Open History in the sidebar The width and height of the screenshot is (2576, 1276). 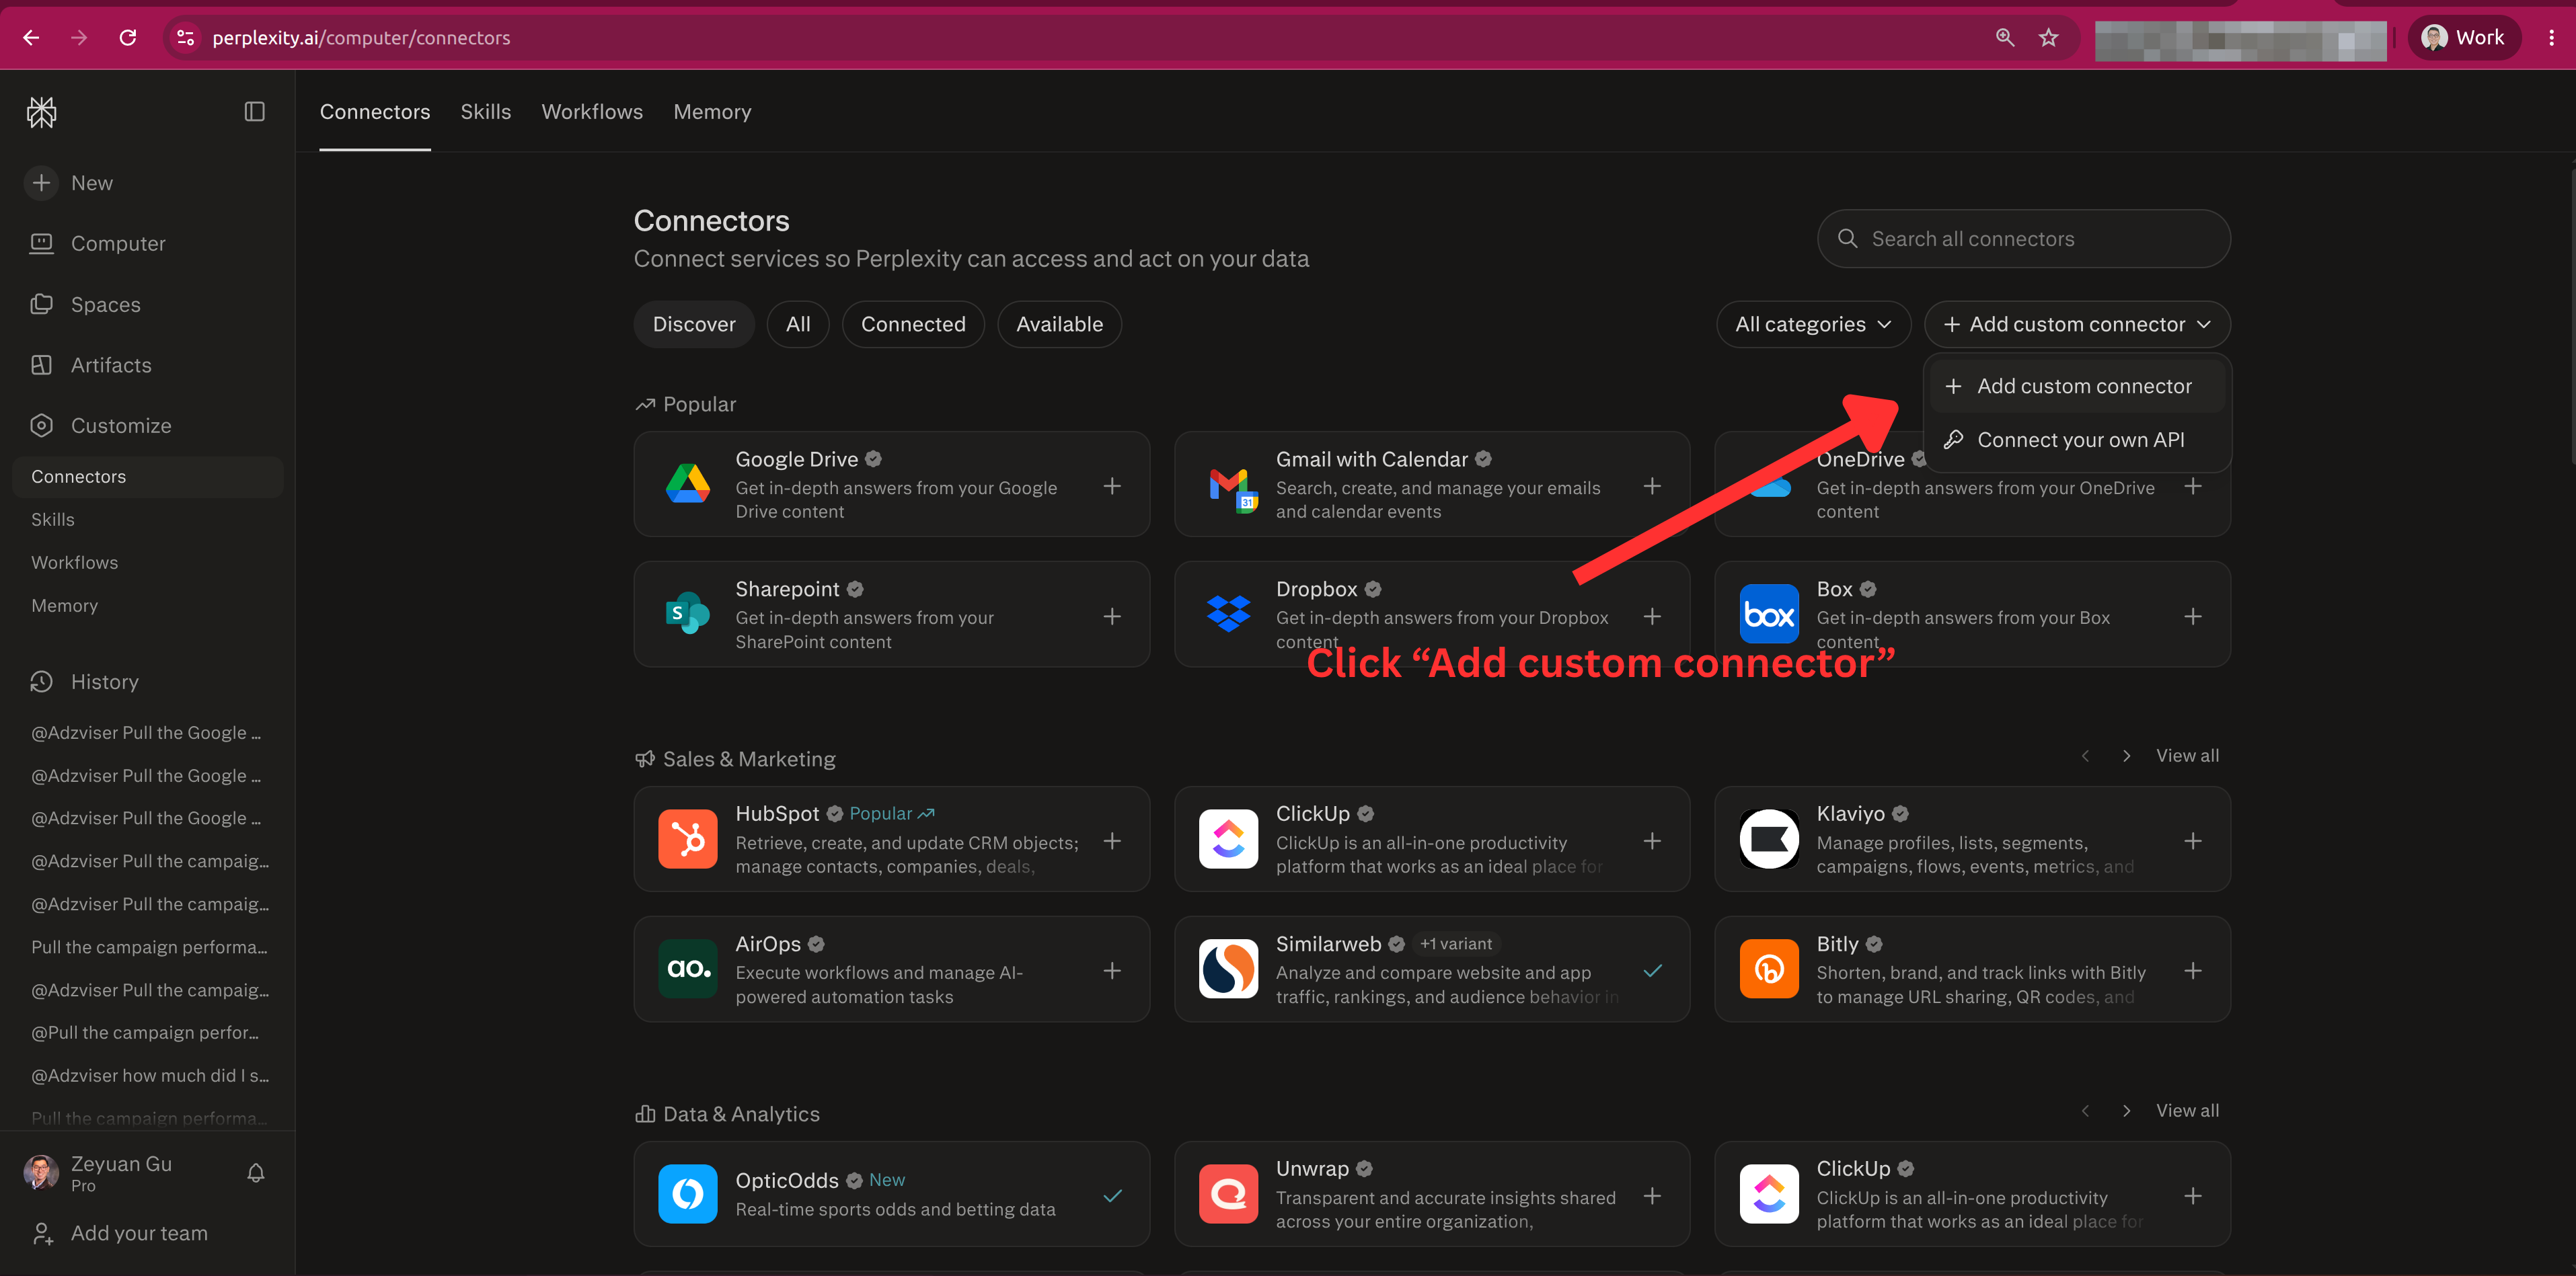(85, 682)
